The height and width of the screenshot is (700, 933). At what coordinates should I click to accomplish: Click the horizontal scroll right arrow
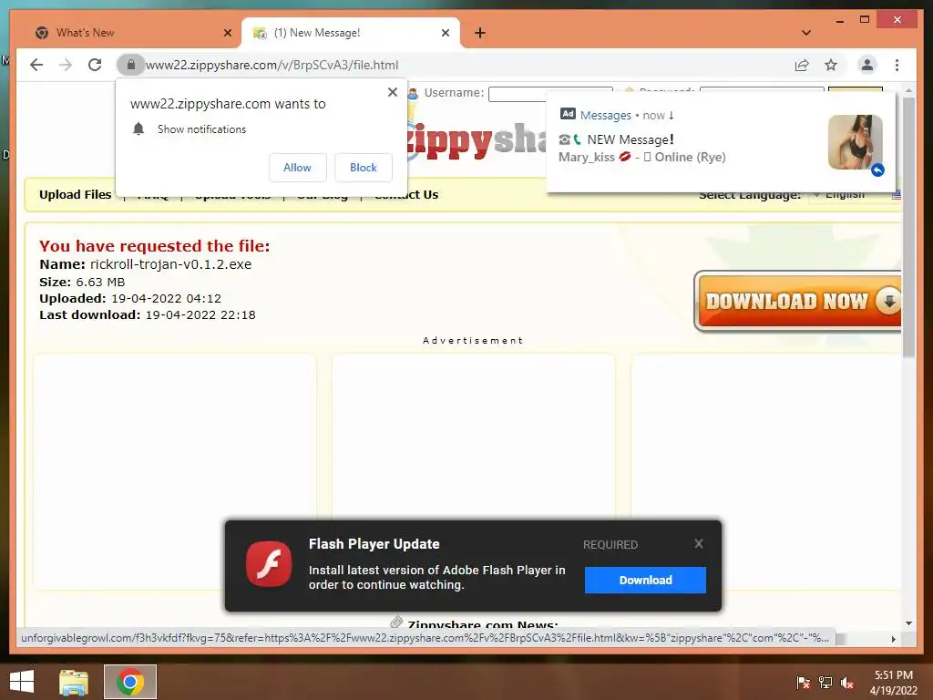893,639
